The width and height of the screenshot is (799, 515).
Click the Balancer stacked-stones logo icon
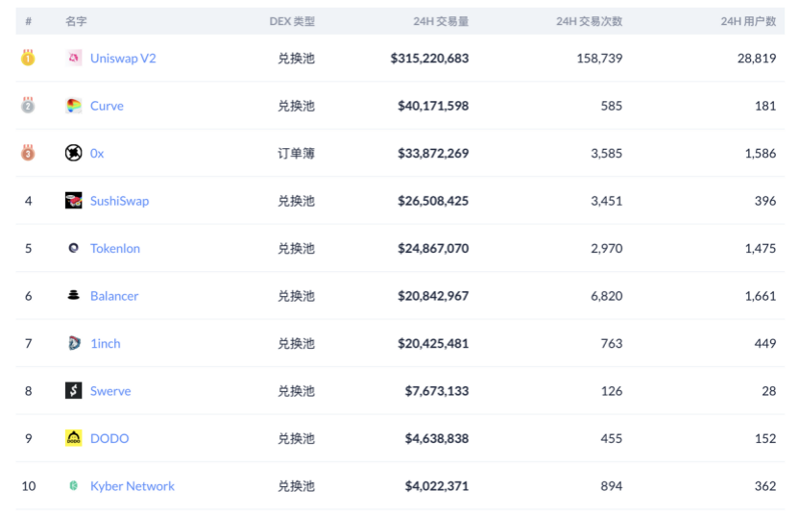[73, 295]
